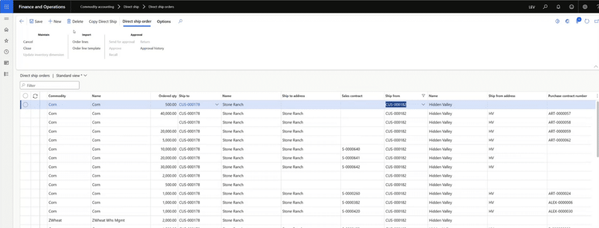Open the app launcher waffle icon

point(6,6)
